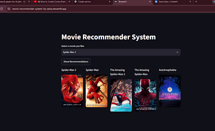Viewport: 215px width, 131px height.
Task: Open site information icon in address bar
Action: click(9, 9)
